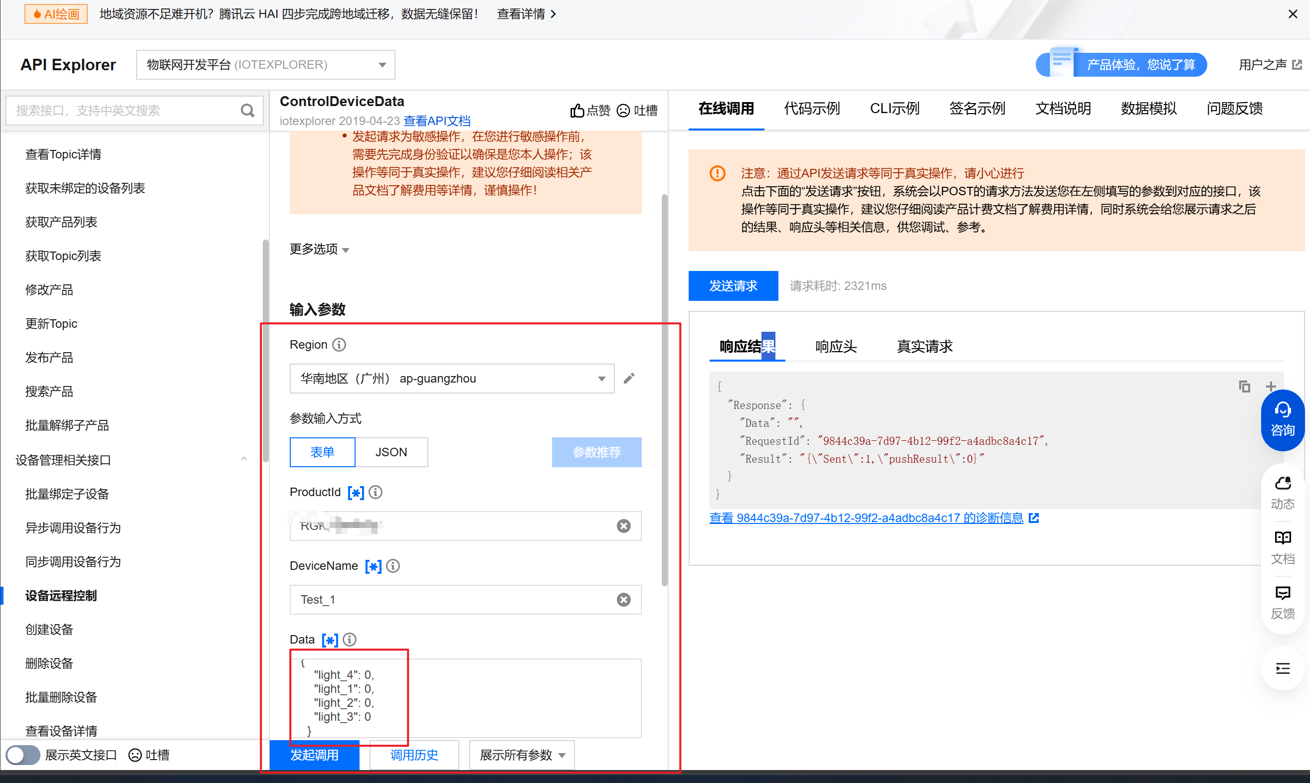Click the 发送请求 button
This screenshot has height=783, width=1310.
(733, 286)
